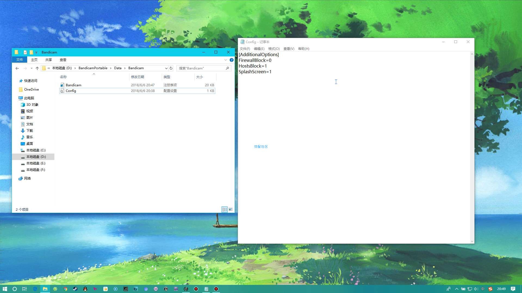Click the Forward arrow in Explorer
This screenshot has width=522, height=293.
[25, 68]
